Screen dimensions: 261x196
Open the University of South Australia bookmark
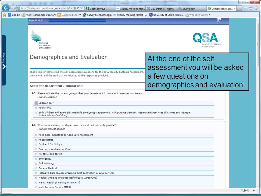tap(166, 15)
